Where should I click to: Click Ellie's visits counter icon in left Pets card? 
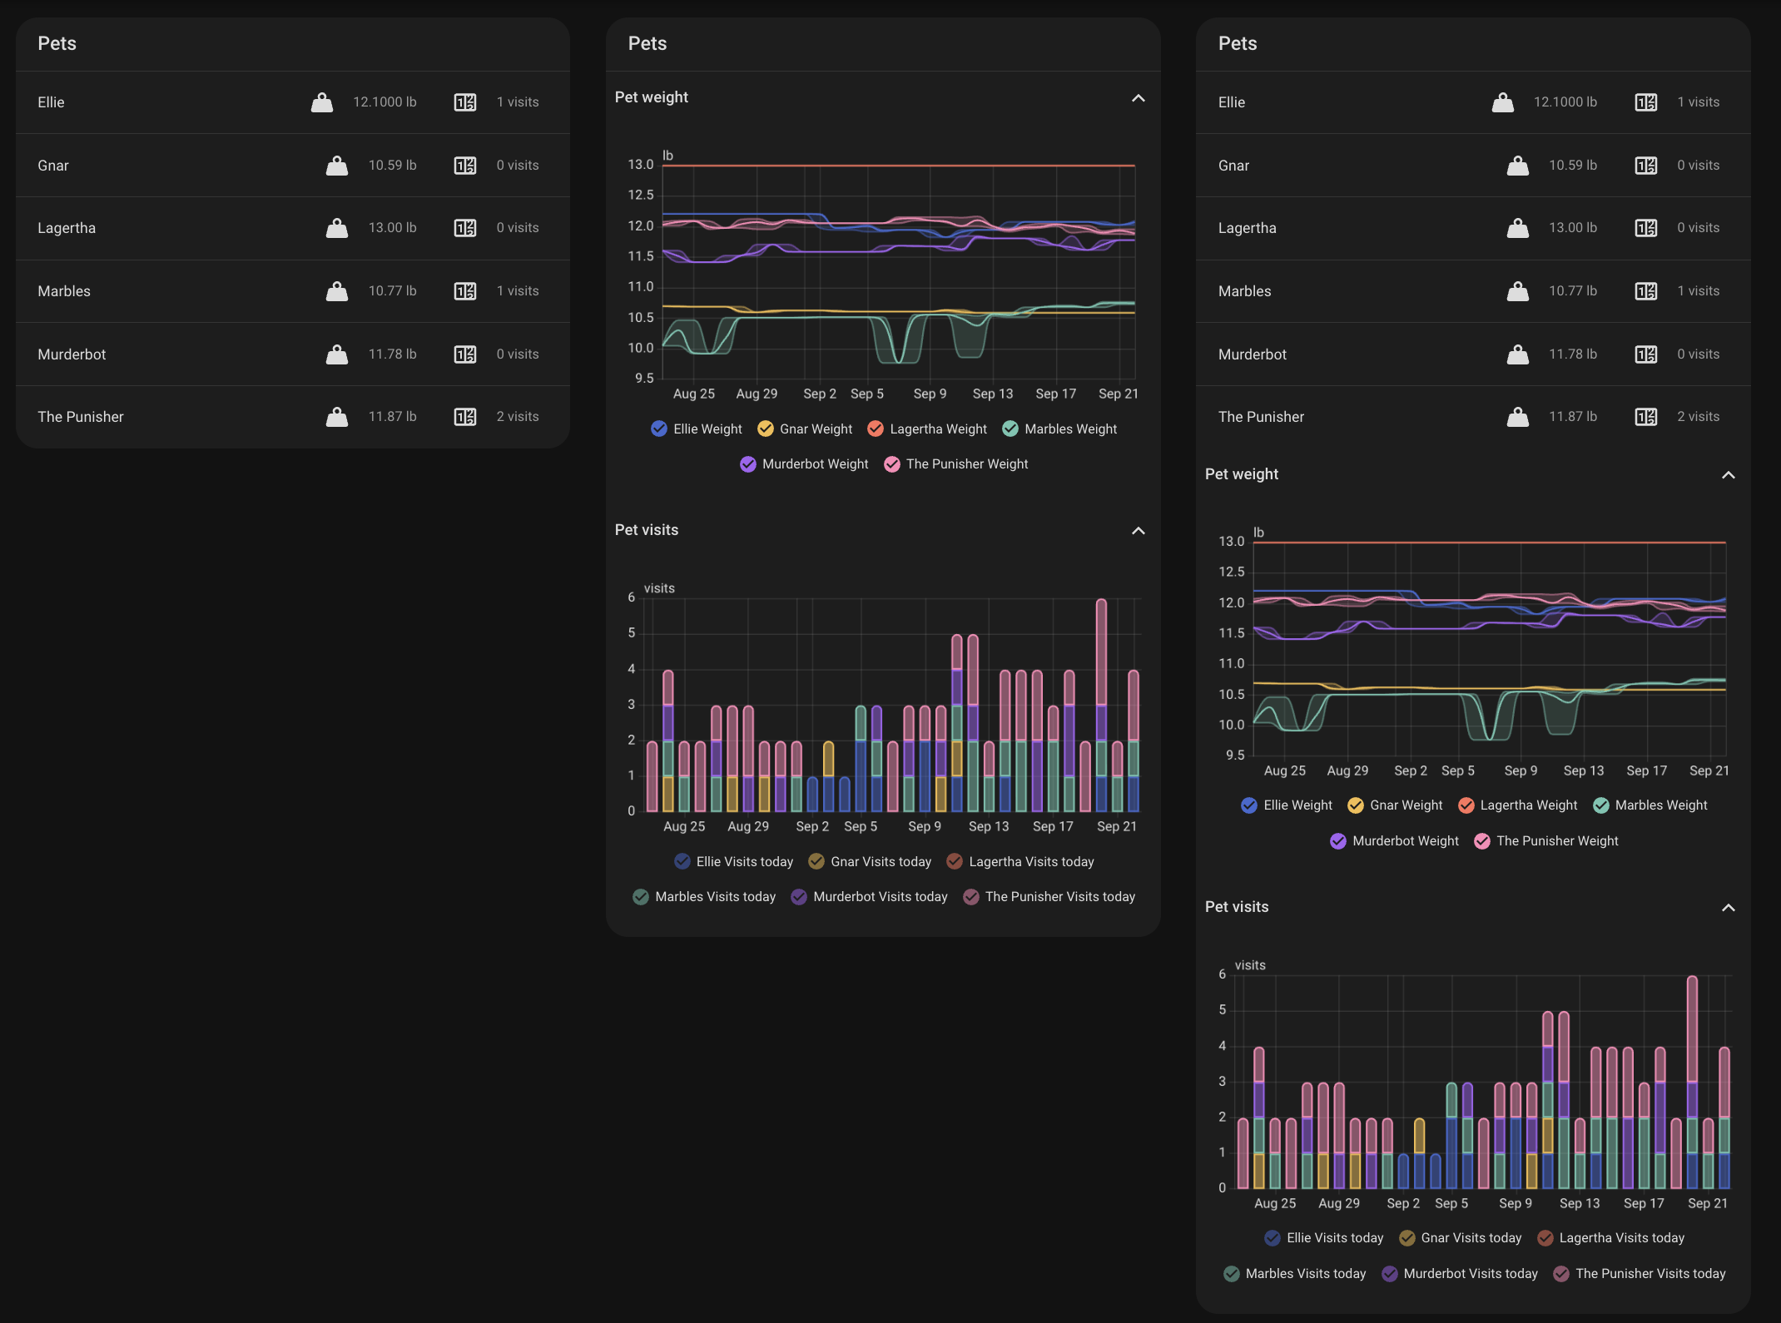(x=465, y=102)
